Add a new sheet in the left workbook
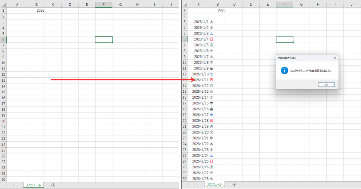 53,185
